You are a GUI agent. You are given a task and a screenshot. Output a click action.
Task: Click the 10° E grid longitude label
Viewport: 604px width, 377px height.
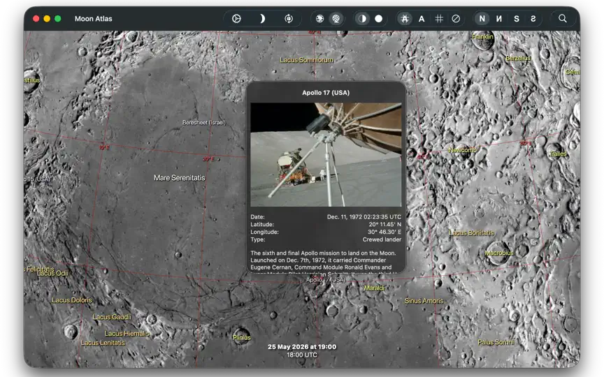pos(104,147)
